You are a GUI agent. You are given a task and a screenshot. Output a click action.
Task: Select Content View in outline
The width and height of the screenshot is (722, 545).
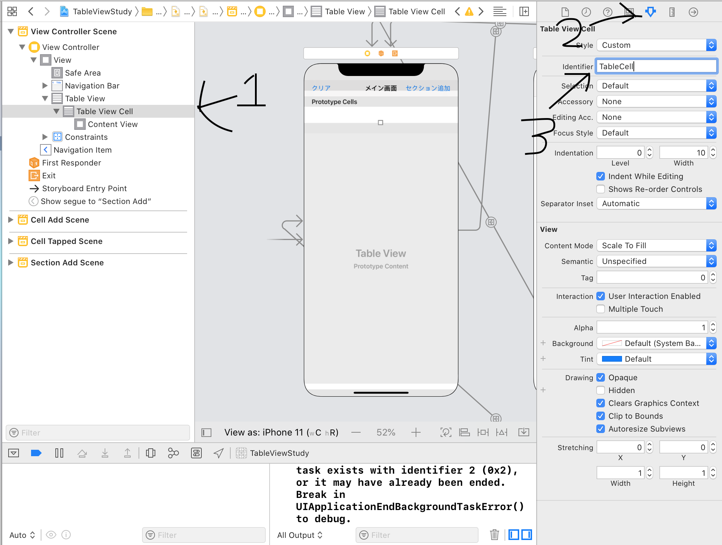(x=112, y=124)
